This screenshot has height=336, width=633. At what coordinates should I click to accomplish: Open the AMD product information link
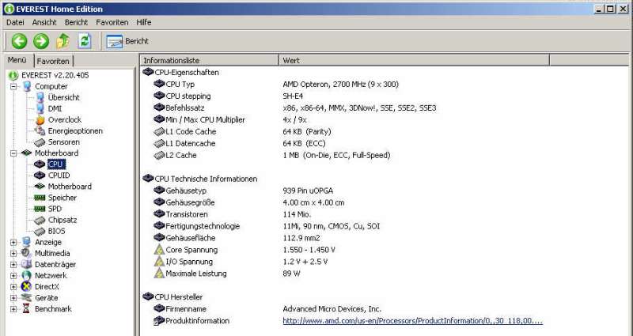(x=412, y=321)
